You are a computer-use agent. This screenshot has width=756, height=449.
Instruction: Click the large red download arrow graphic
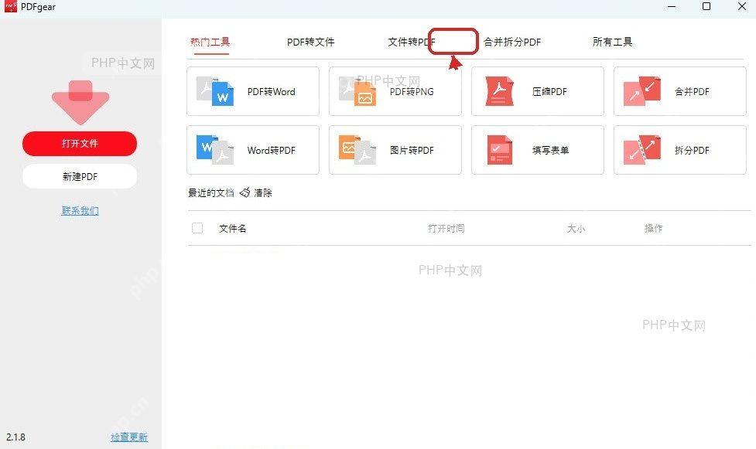click(x=80, y=102)
